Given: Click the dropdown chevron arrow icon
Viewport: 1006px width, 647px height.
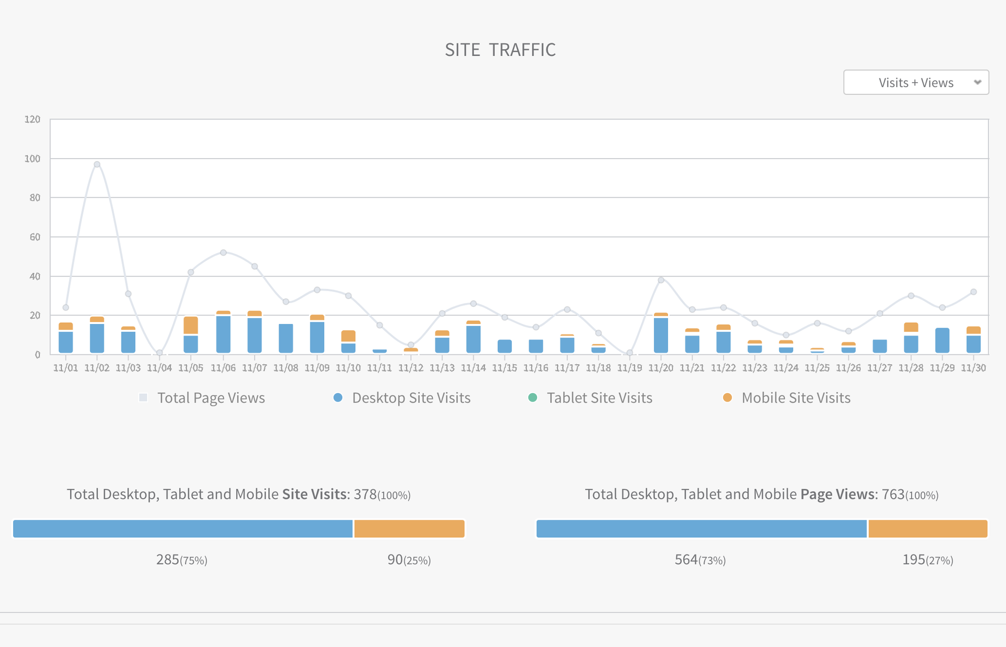Looking at the screenshot, I should pyautogui.click(x=977, y=82).
